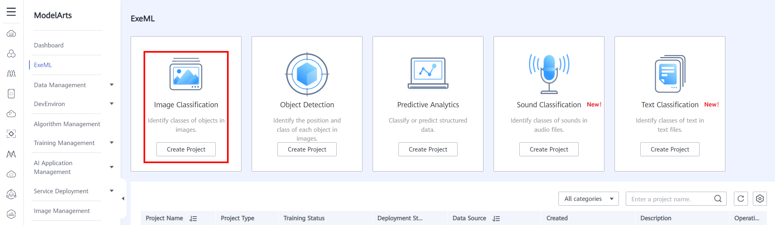Expand the Data Management menu
Screen dimensions: 775x225
[112, 85]
